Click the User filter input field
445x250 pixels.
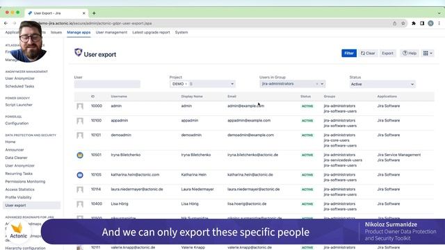pos(107,84)
